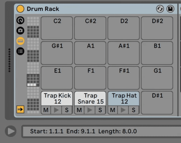Viewport: 181px width, 143px height.
Task: Select the empty C2 pad
Action: [x=57, y=28]
